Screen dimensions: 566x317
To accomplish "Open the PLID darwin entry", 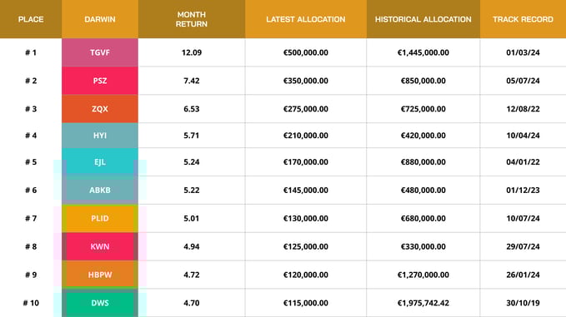I will pyautogui.click(x=100, y=218).
